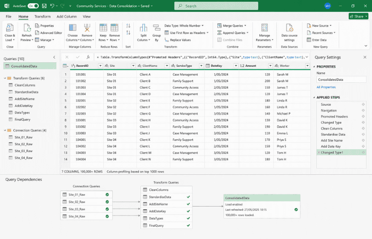Click the ConsolidatedData node in dependencies diagram

[x=262, y=206]
